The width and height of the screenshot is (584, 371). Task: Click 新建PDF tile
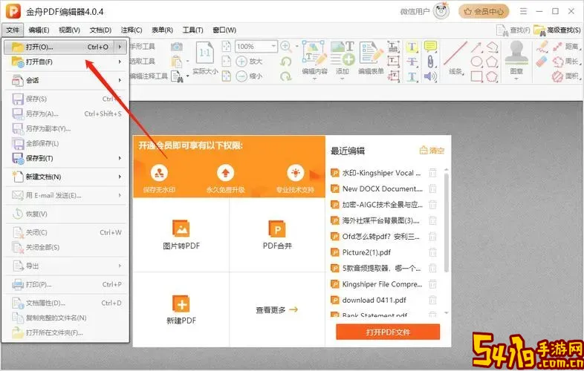coord(181,309)
